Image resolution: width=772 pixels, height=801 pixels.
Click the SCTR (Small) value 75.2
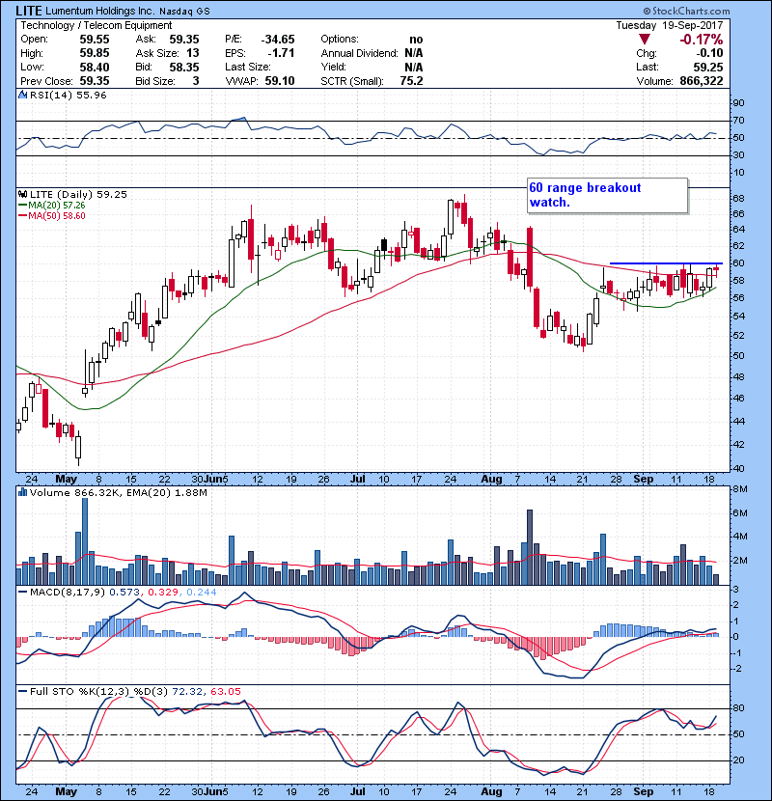point(412,81)
